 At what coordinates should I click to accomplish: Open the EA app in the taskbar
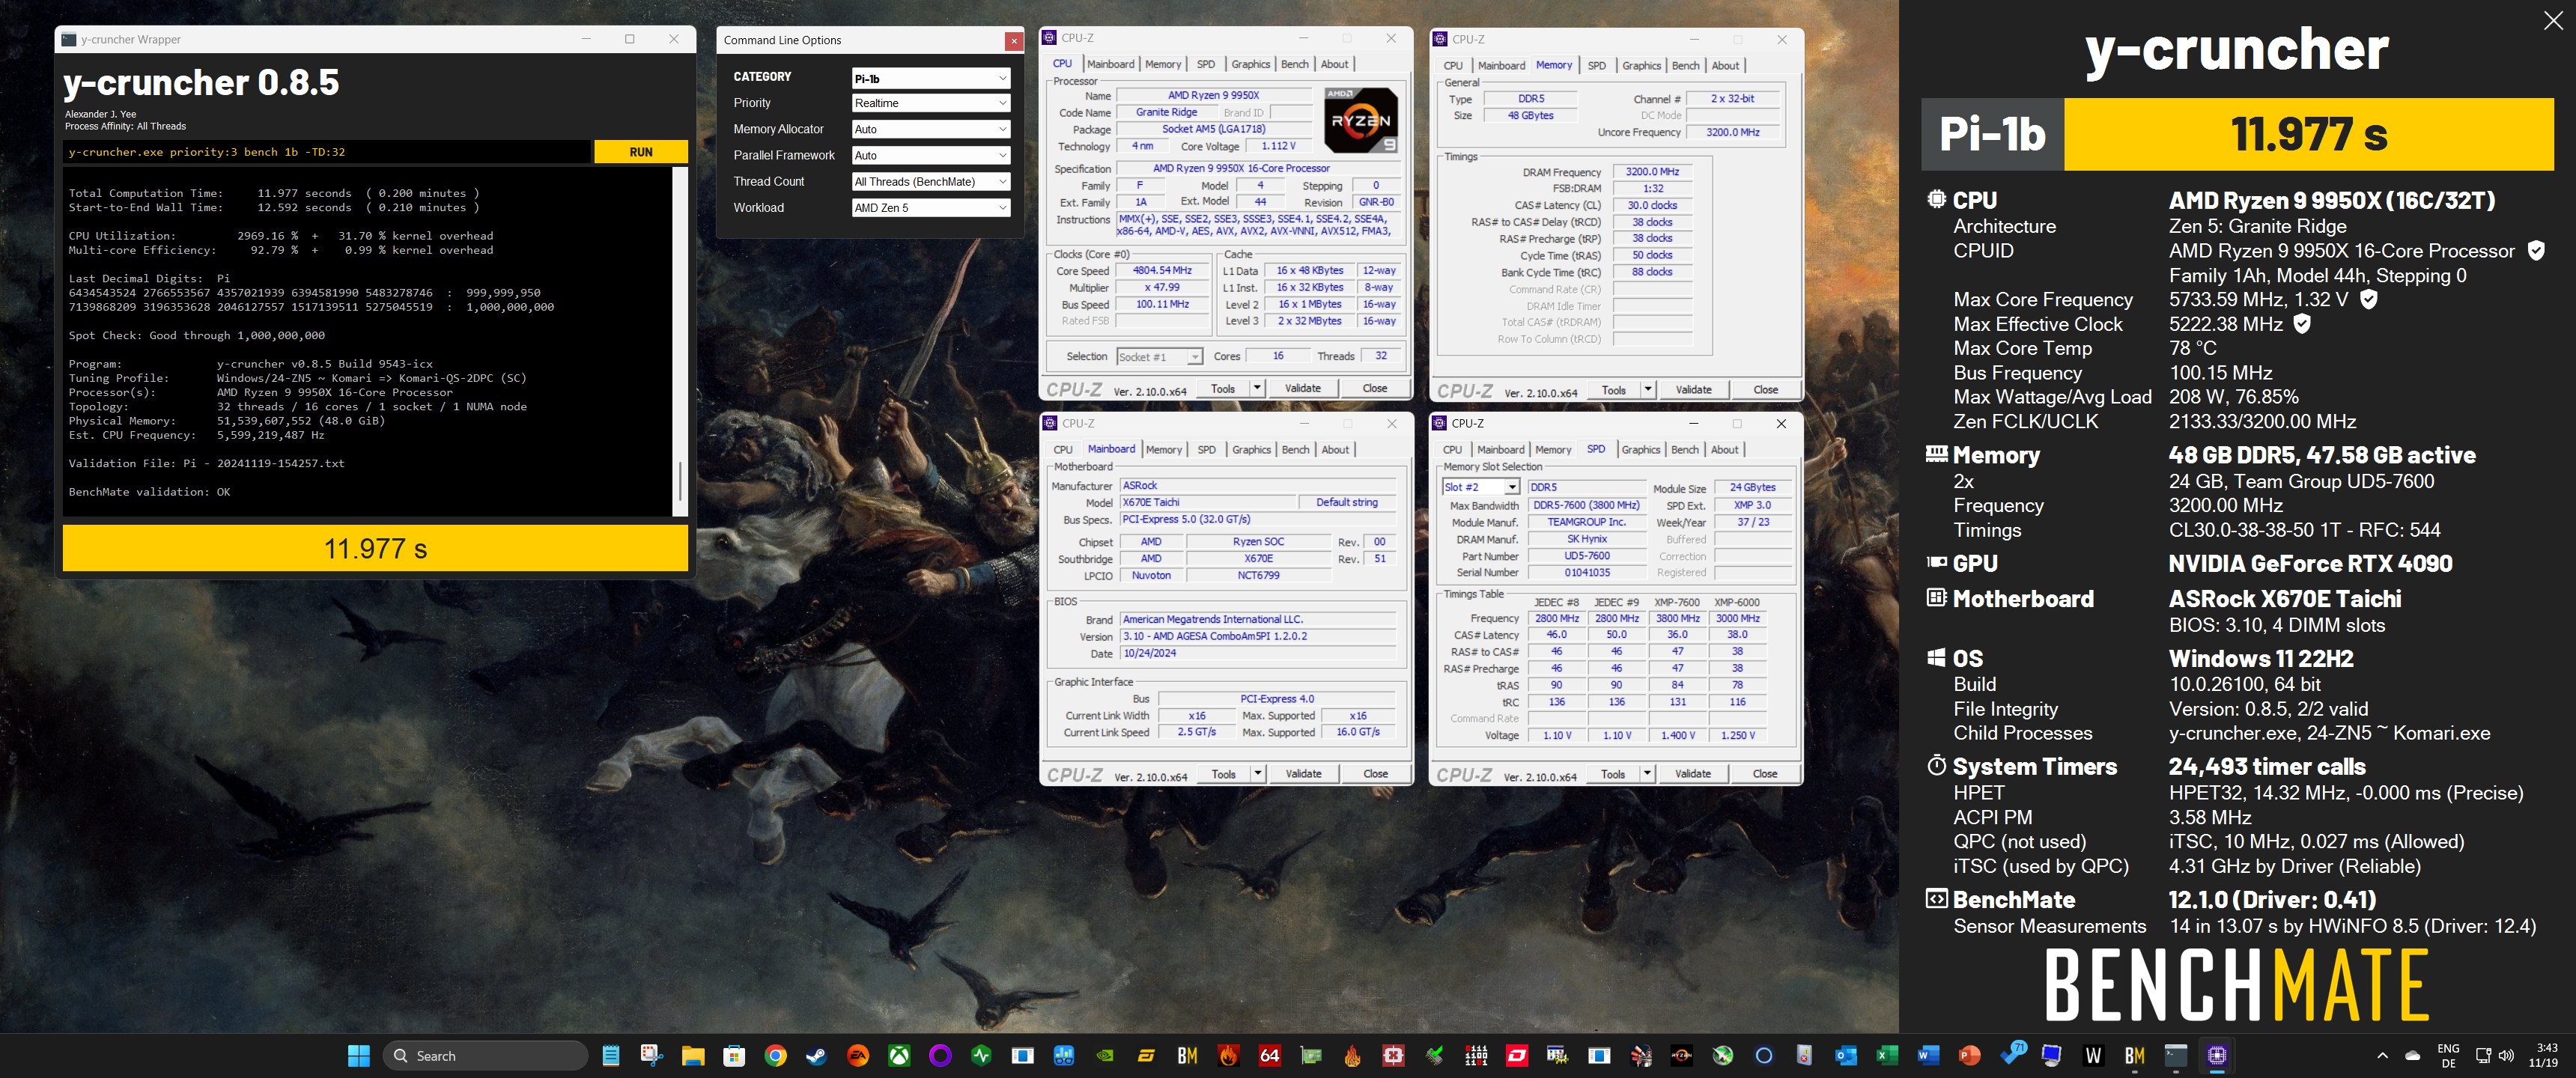click(858, 1055)
